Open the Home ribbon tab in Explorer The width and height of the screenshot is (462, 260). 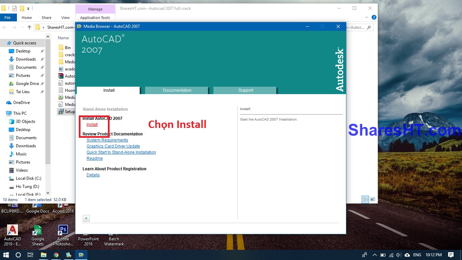click(x=27, y=18)
